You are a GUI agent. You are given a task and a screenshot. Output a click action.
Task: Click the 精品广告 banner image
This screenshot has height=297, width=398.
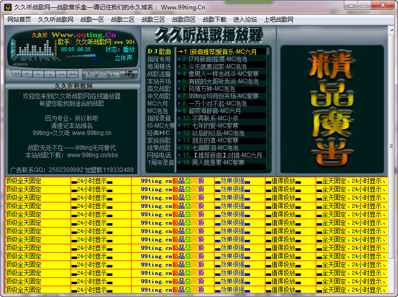click(332, 109)
